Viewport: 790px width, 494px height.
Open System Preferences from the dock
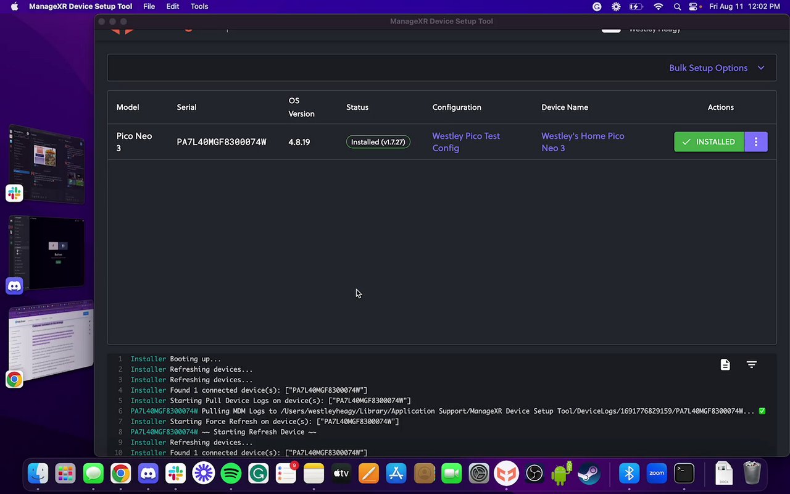coord(479,474)
